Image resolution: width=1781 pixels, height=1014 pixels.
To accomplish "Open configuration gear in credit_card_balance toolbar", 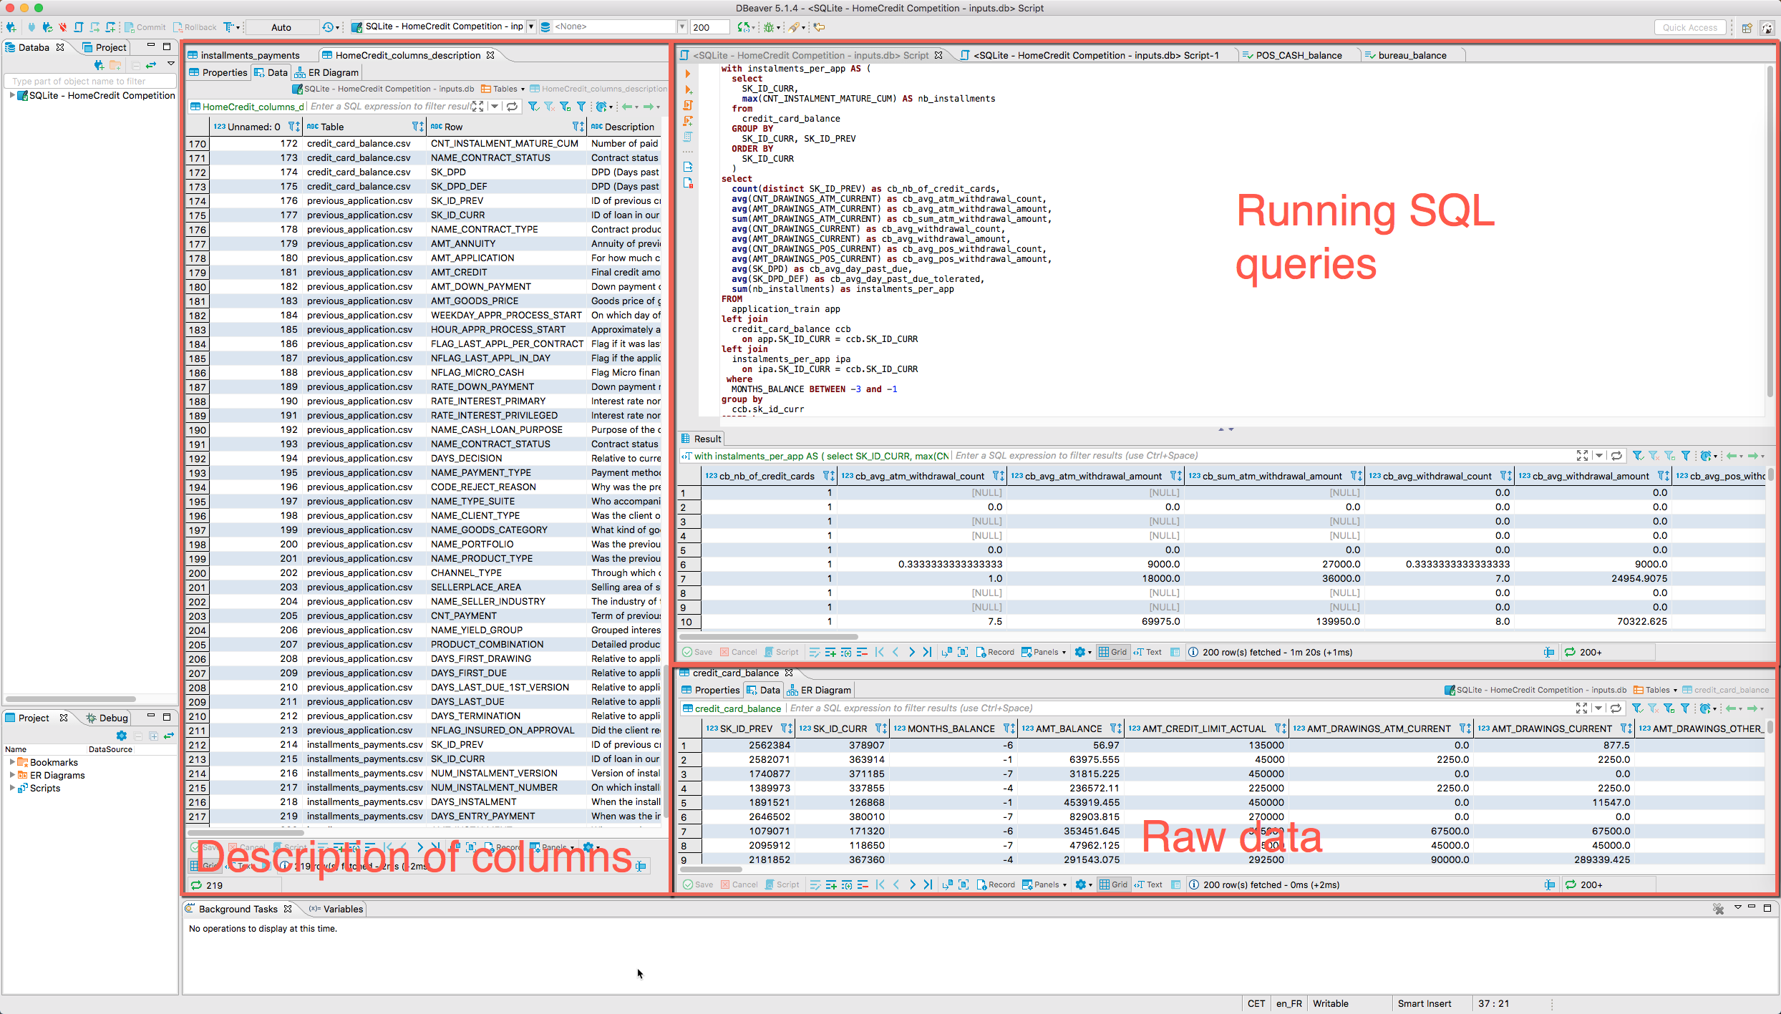I will pyautogui.click(x=1081, y=884).
